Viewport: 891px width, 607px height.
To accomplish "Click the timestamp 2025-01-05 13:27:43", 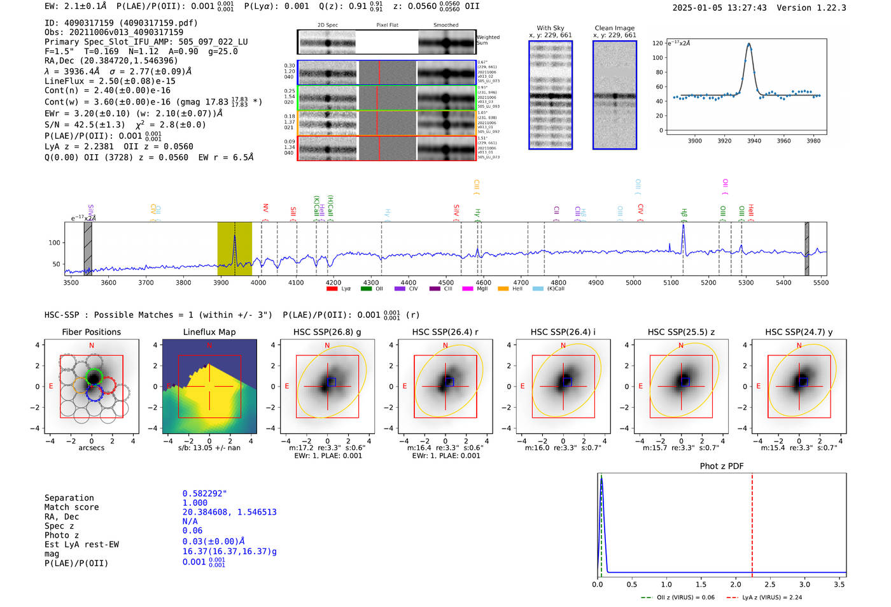I will click(x=719, y=8).
